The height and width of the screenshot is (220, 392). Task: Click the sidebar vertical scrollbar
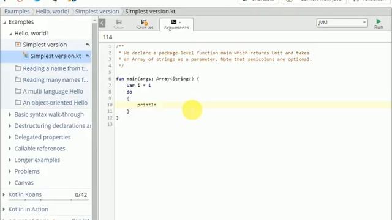pos(94,120)
